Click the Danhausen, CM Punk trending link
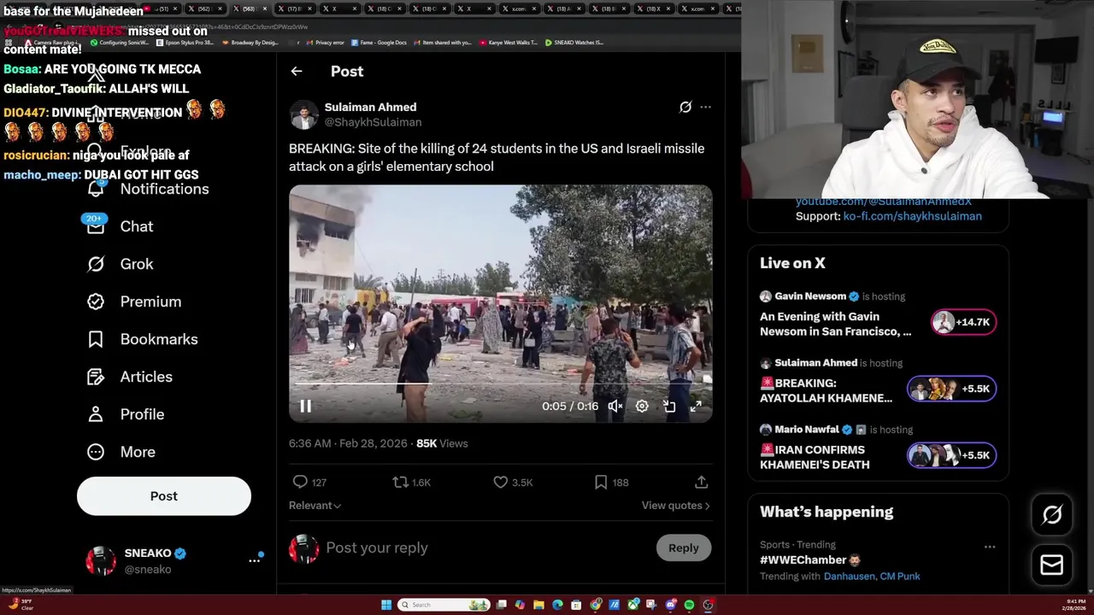 pyautogui.click(x=872, y=577)
